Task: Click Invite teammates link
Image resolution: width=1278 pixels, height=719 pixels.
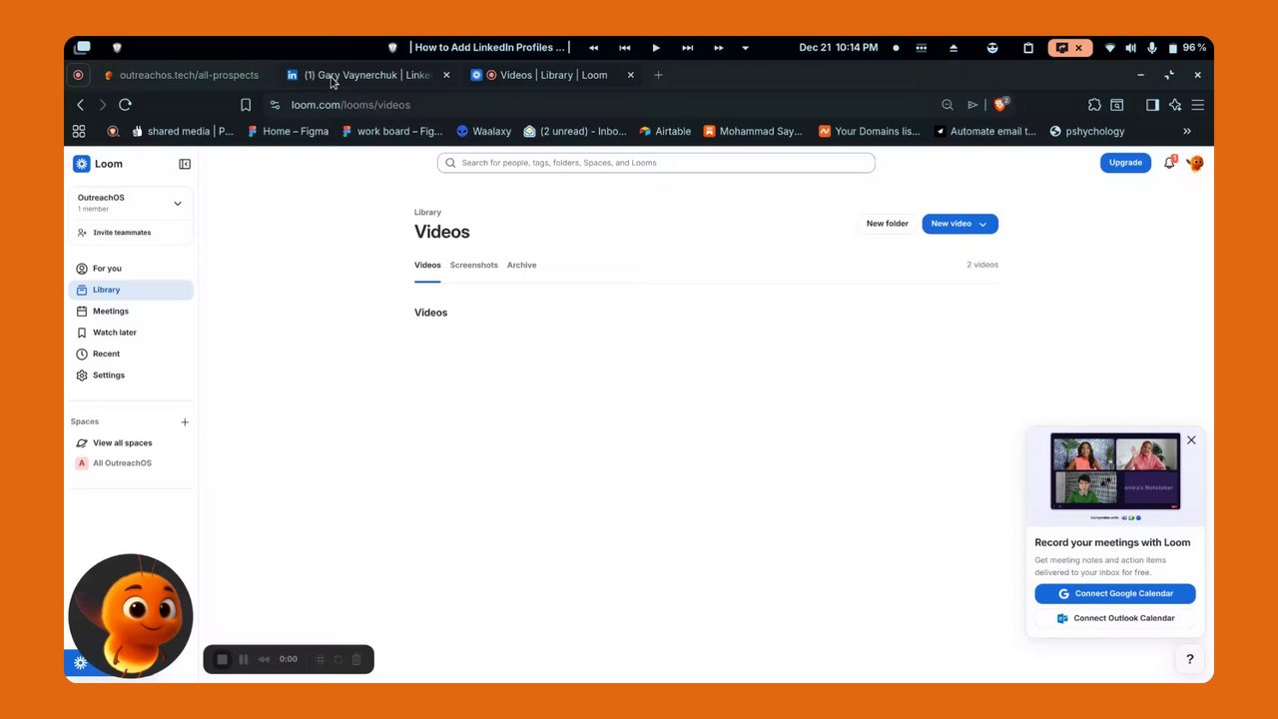Action: (x=122, y=233)
